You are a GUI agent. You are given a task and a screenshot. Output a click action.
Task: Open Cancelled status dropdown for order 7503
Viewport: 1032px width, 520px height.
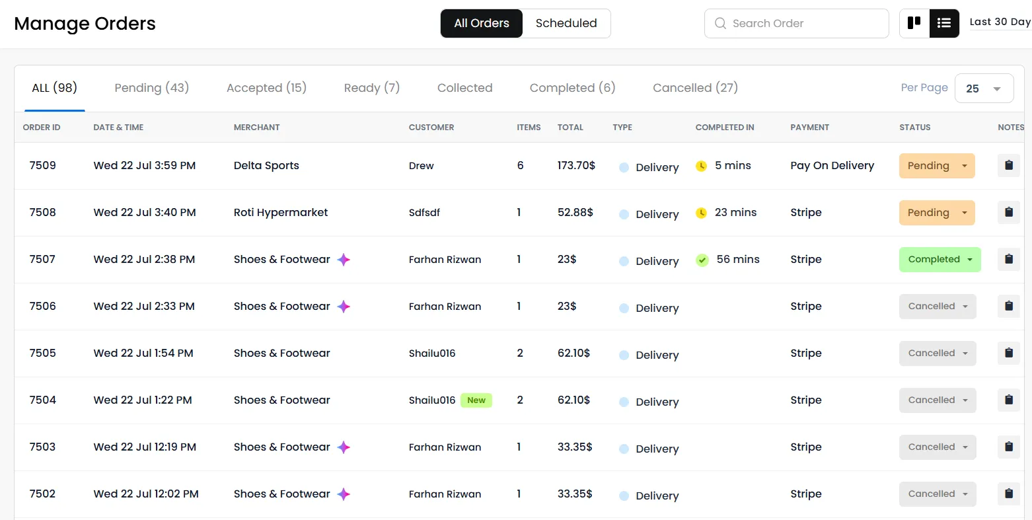point(938,447)
